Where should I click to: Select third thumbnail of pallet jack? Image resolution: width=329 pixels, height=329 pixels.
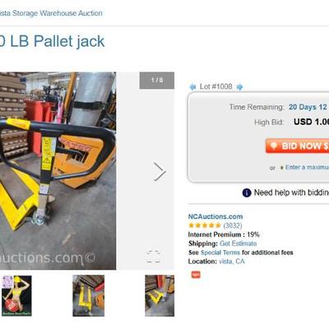coord(160,296)
